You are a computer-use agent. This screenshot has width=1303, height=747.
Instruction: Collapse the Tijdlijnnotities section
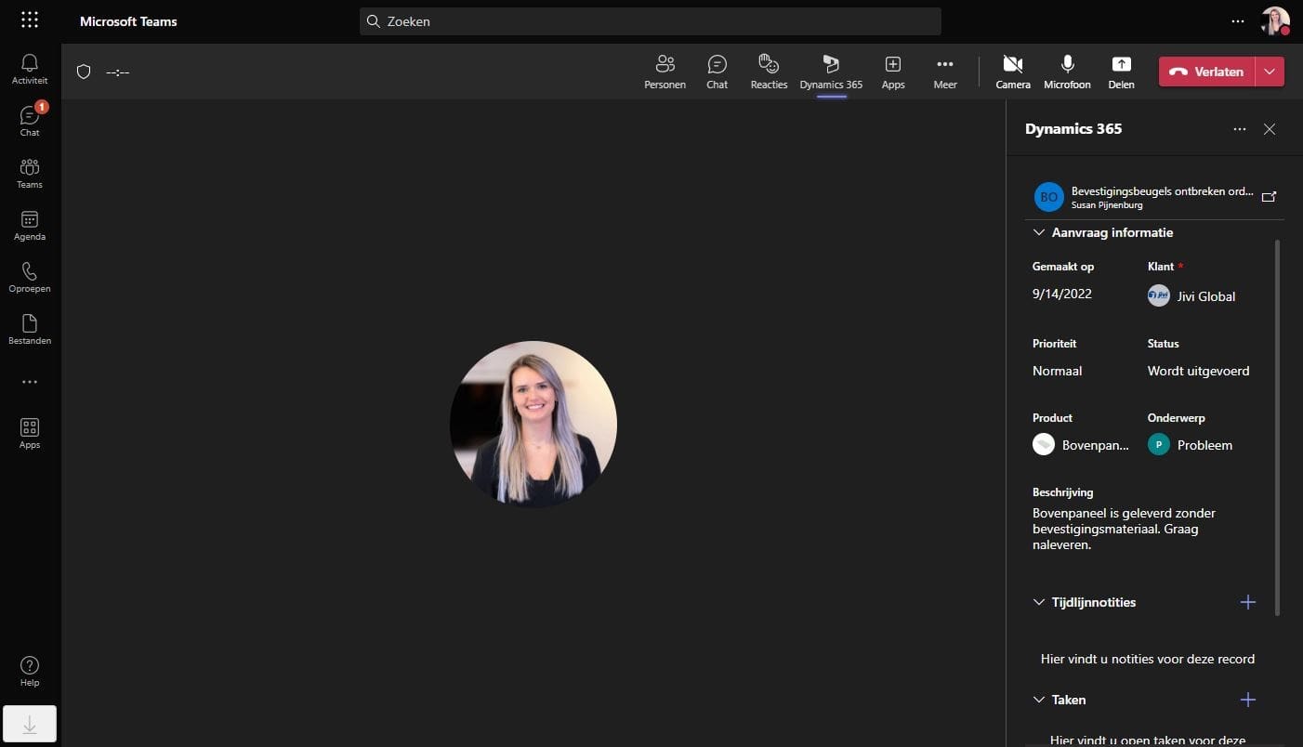click(x=1039, y=602)
